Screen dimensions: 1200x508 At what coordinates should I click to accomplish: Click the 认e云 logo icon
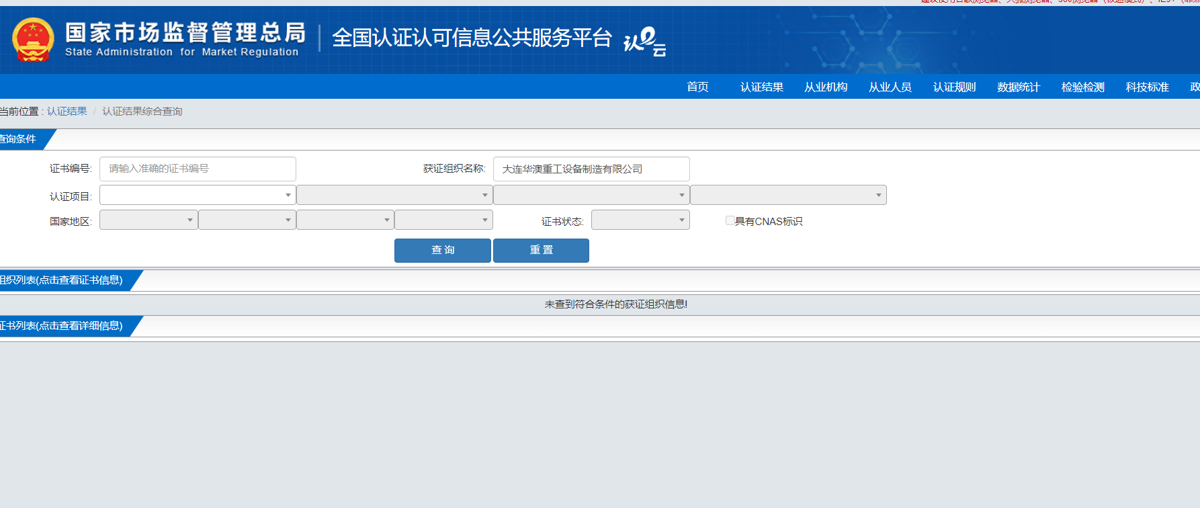[x=645, y=42]
